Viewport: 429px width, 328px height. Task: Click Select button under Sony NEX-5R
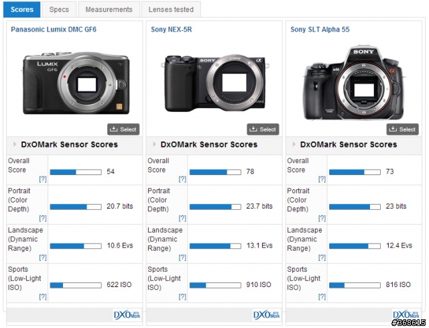(x=263, y=129)
